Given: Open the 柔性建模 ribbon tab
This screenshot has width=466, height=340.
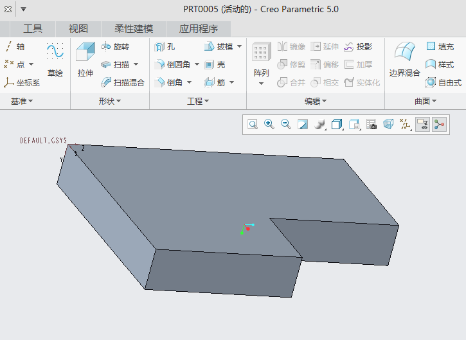Looking at the screenshot, I should click(134, 29).
